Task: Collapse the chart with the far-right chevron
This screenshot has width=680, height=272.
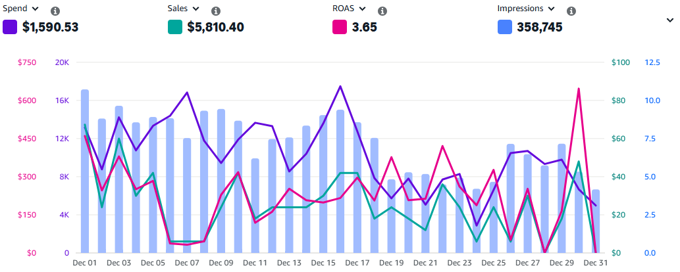Action: tap(670, 20)
